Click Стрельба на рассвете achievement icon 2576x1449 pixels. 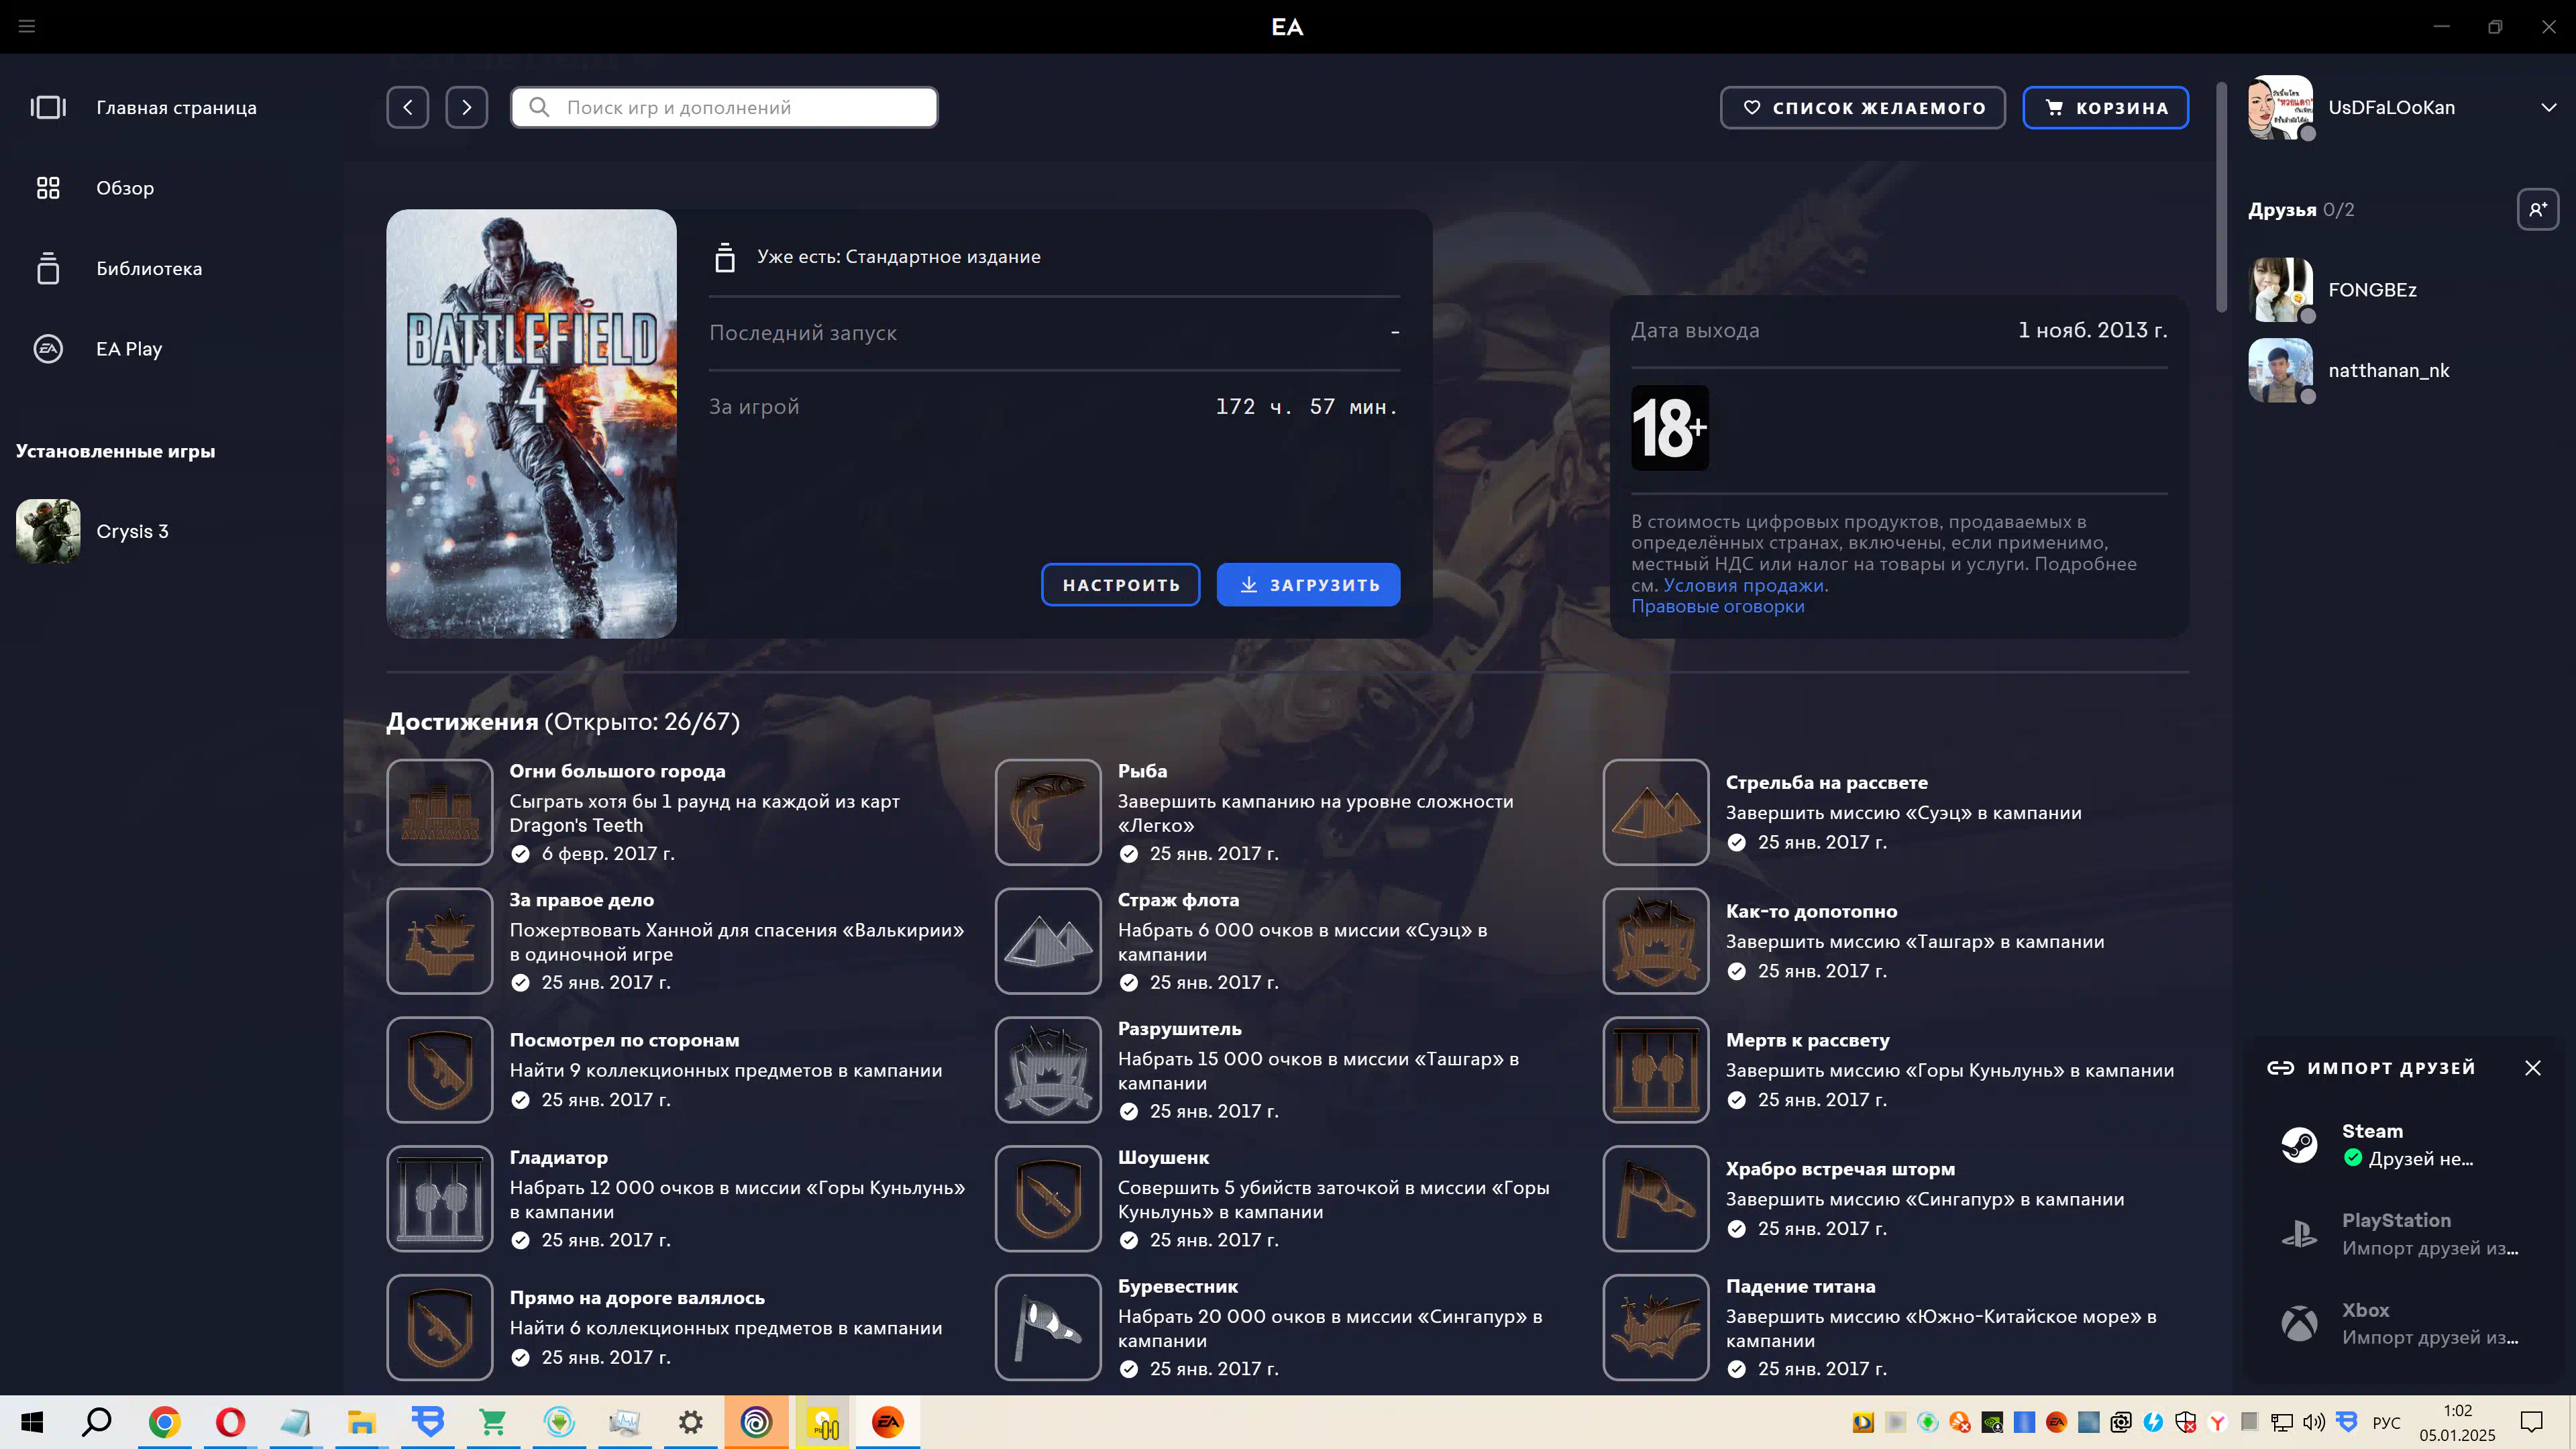[1656, 812]
